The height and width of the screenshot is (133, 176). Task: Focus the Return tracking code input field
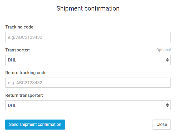(88, 83)
